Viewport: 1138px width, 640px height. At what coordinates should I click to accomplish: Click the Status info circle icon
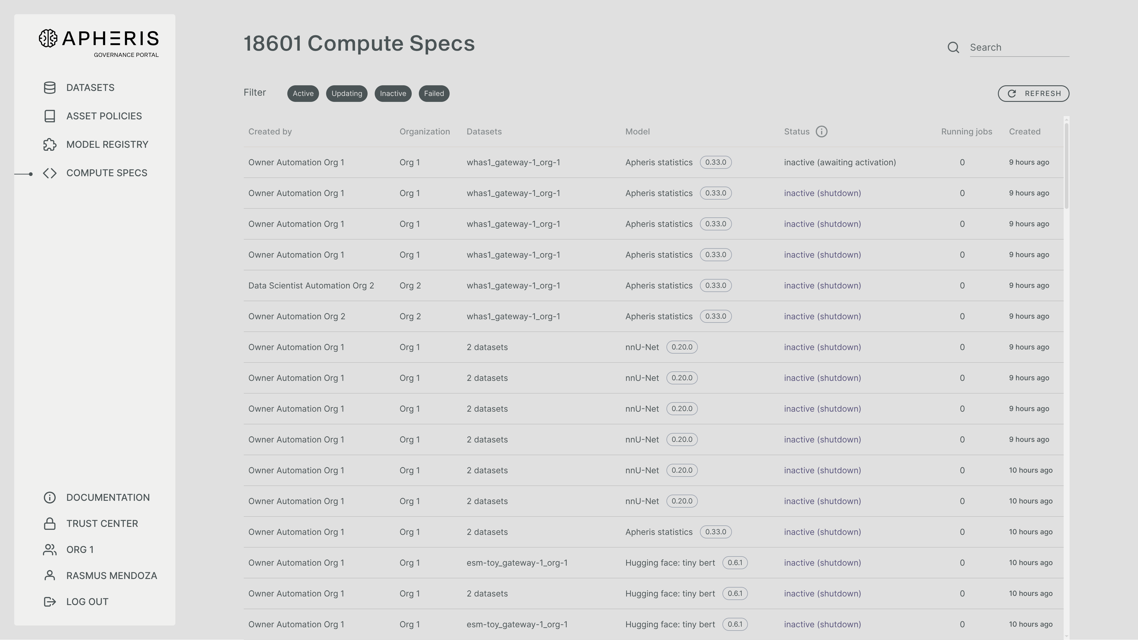coord(821,131)
